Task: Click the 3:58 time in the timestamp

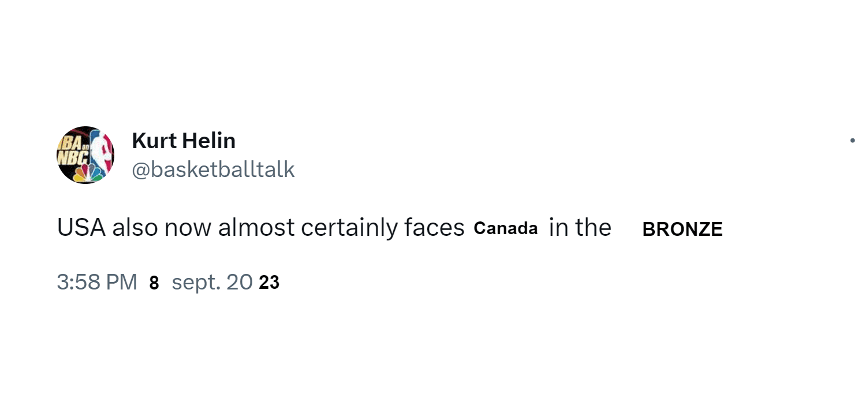Action: point(78,283)
